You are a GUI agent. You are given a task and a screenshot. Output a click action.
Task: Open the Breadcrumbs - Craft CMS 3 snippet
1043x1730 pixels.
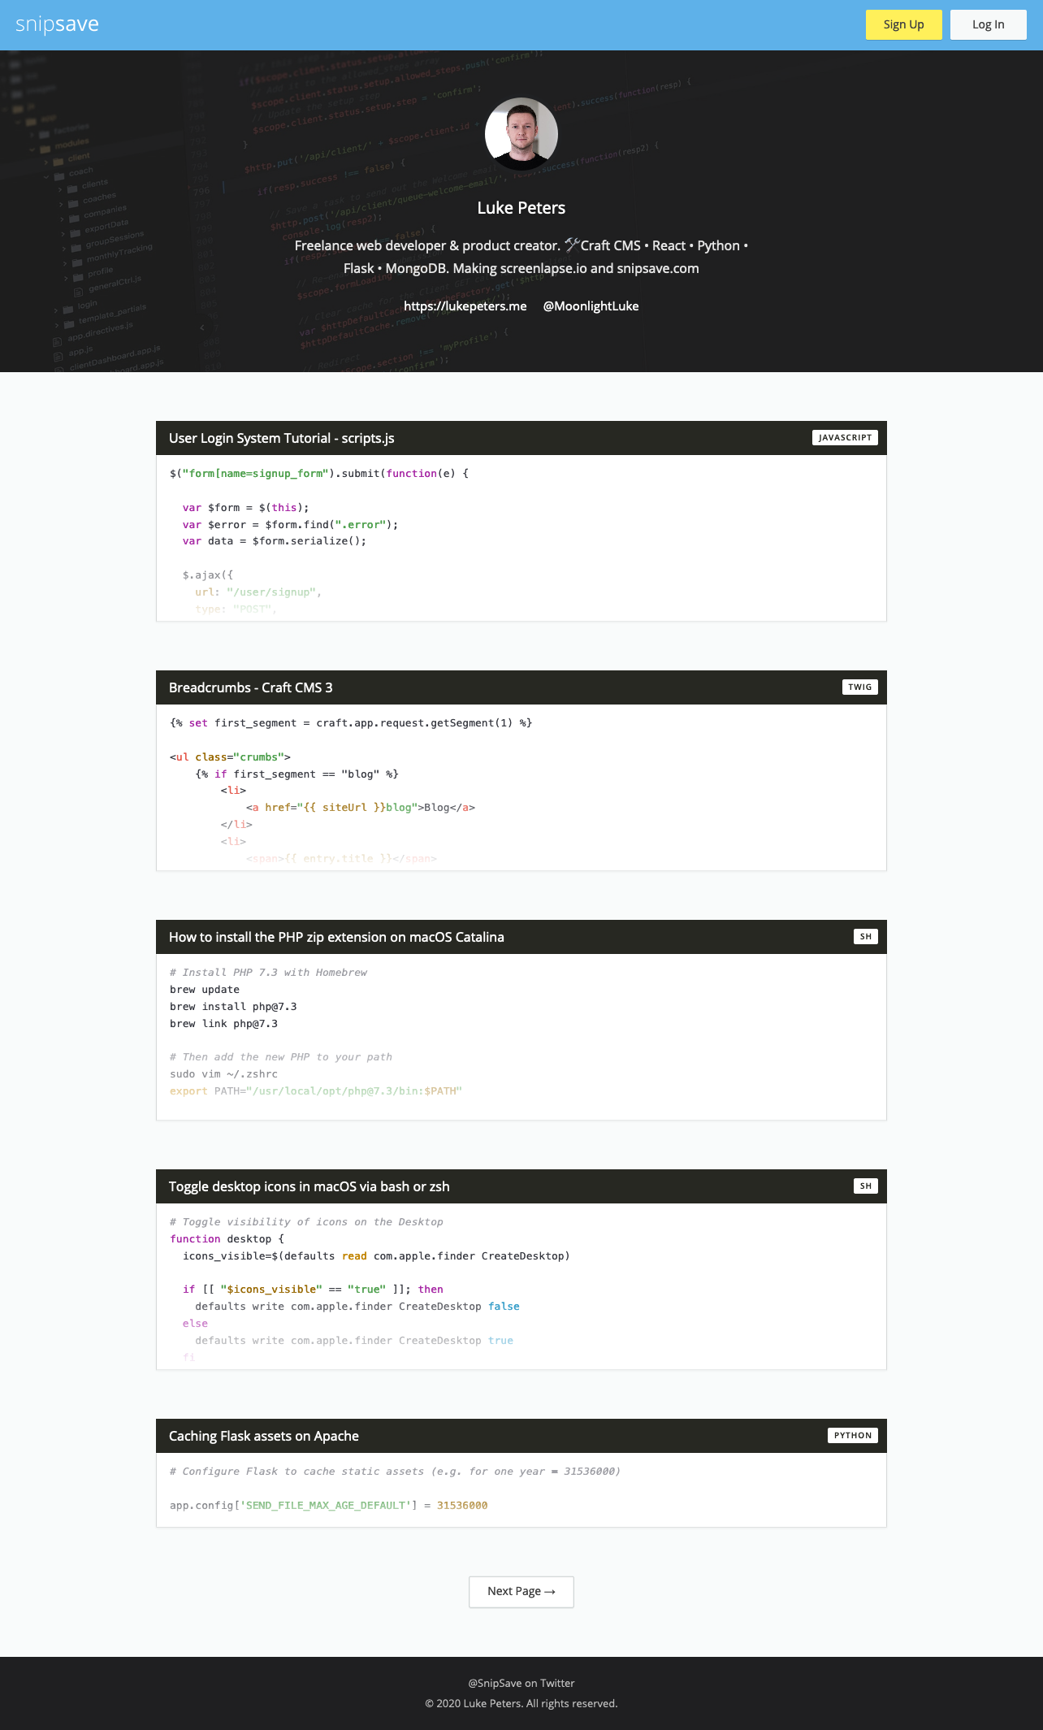(x=250, y=687)
